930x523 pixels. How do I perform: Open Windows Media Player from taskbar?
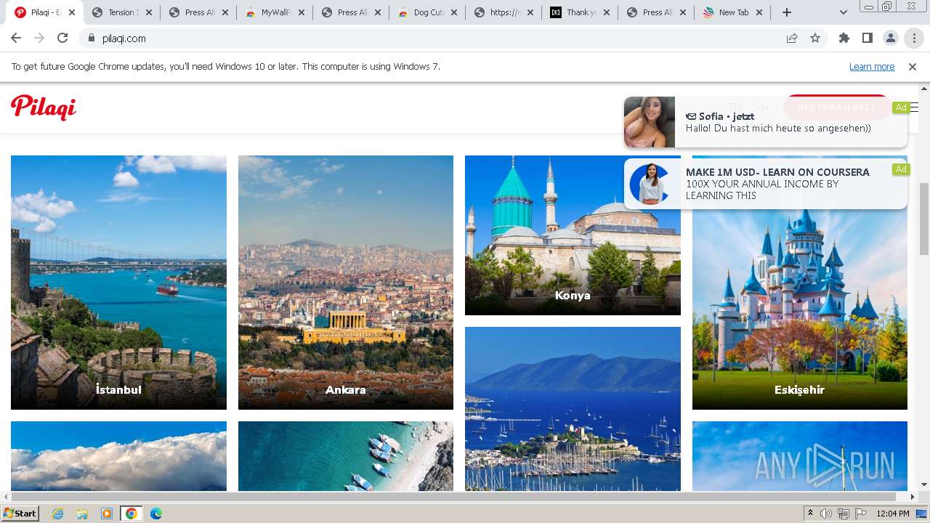point(107,514)
